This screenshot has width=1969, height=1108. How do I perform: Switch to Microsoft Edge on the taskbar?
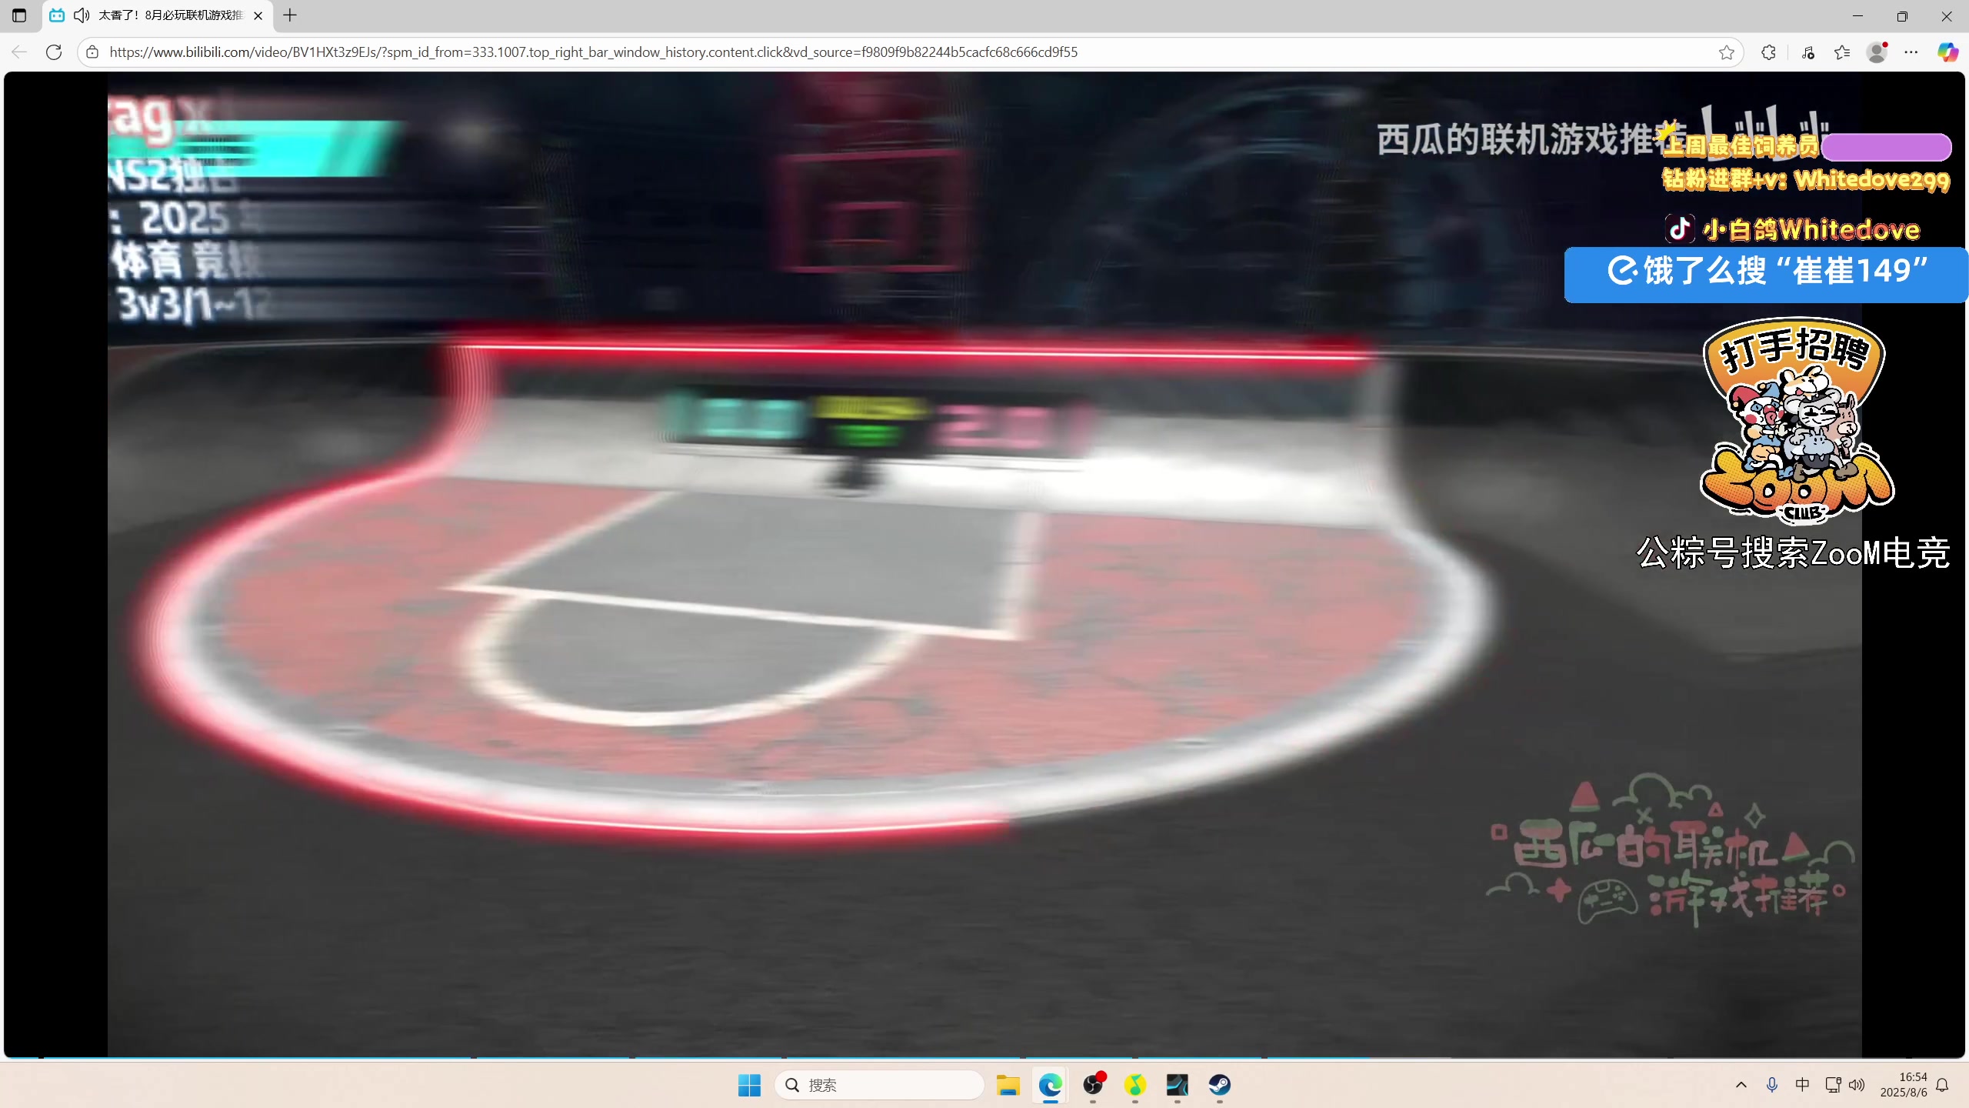click(1051, 1085)
